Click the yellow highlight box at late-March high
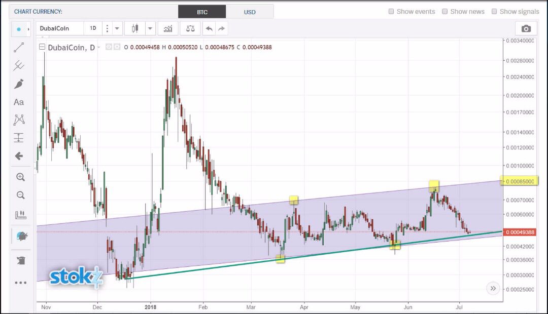This screenshot has height=314, width=548. tap(294, 200)
